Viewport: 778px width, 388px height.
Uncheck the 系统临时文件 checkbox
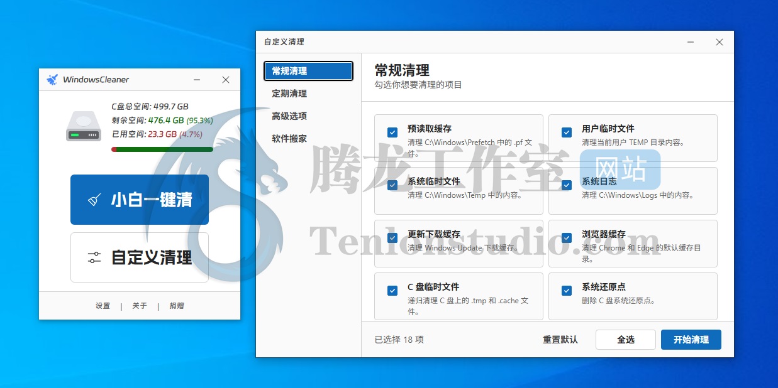(392, 185)
